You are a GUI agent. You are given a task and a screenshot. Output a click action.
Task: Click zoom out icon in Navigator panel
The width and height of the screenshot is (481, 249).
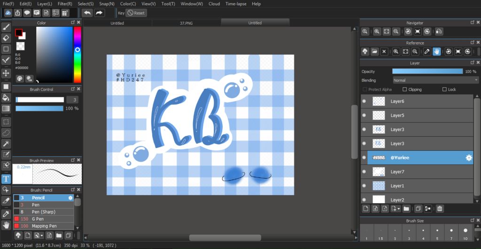(x=396, y=31)
